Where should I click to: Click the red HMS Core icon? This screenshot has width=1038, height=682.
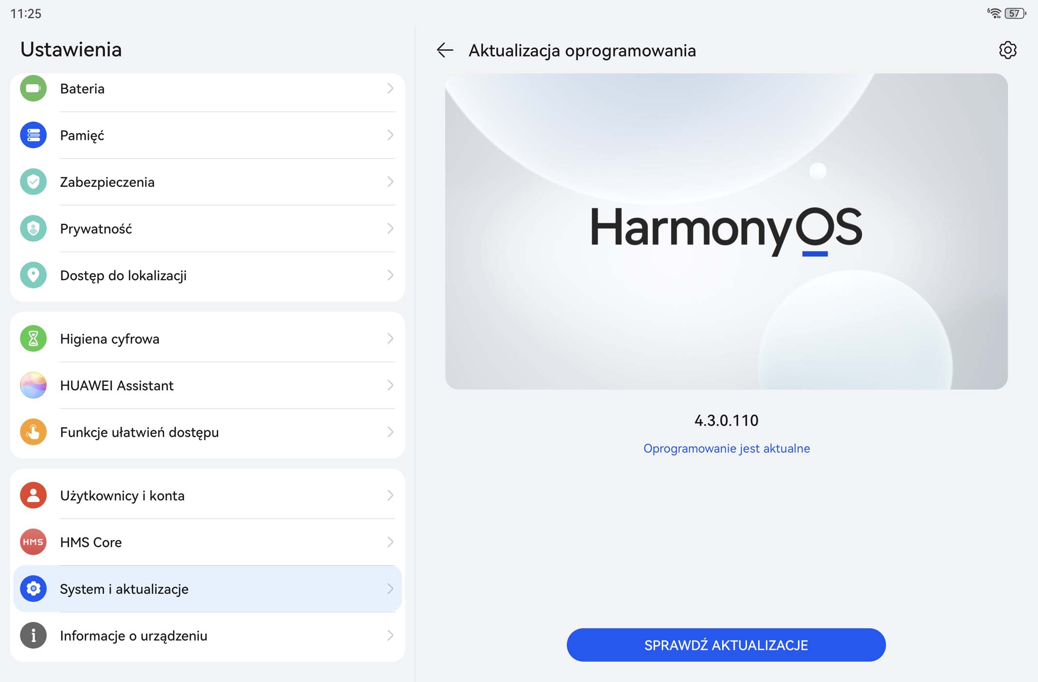click(x=33, y=542)
